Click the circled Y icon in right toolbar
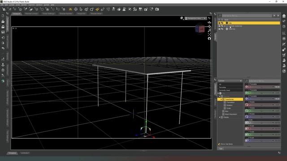This screenshot has width=287, height=161. click(x=284, y=27)
